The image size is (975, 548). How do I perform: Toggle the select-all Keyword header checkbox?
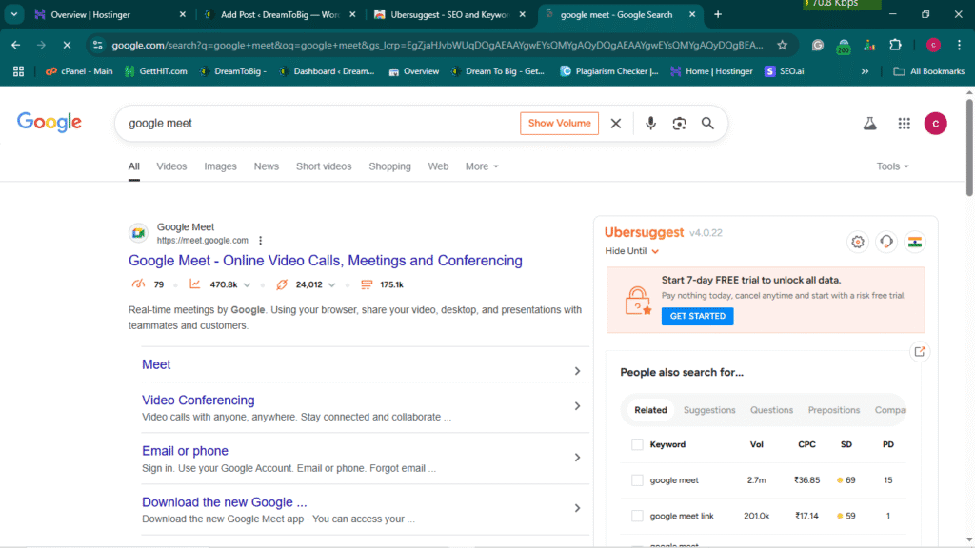tap(637, 444)
